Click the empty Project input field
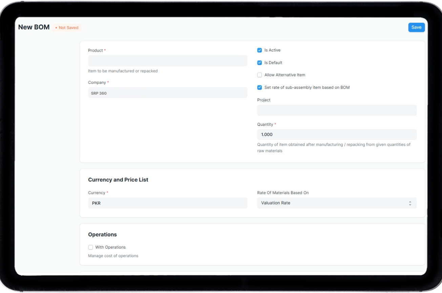 coord(337,111)
